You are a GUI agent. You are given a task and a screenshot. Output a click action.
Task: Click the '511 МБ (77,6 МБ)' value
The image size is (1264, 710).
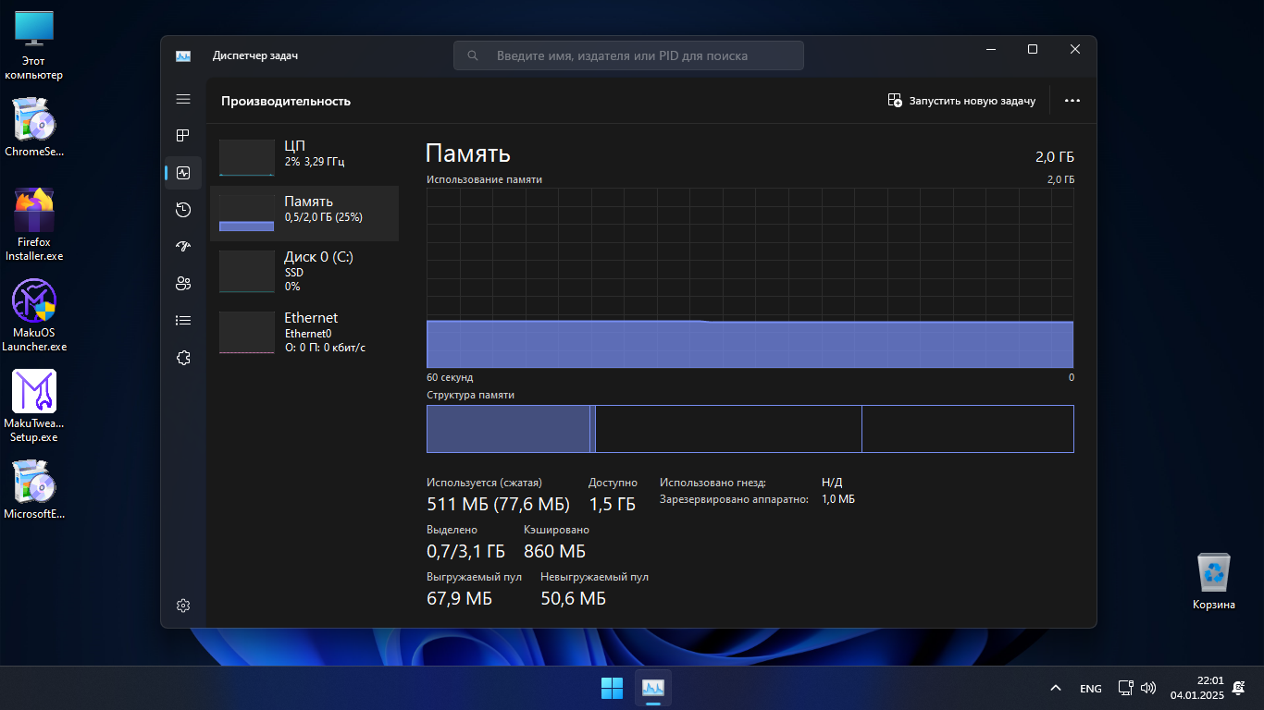[498, 504]
